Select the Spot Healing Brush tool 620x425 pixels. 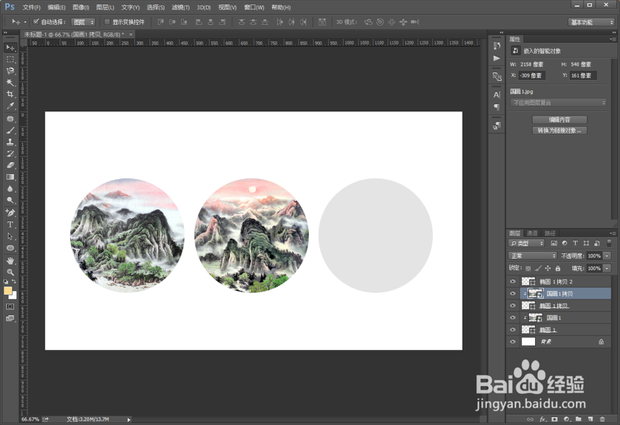pos(11,119)
